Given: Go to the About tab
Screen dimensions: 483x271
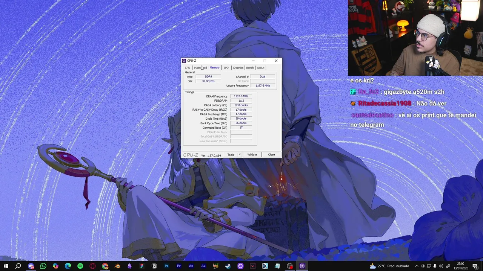Looking at the screenshot, I should click(261, 68).
